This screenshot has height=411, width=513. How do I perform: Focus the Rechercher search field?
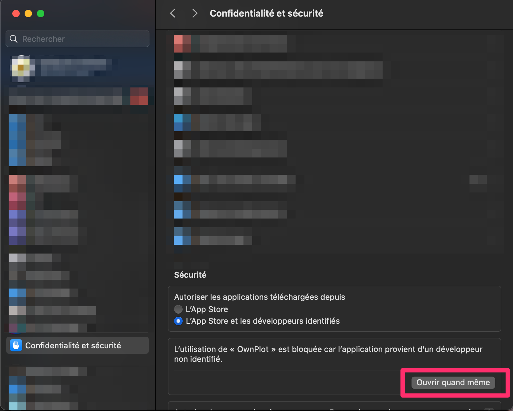tap(78, 39)
